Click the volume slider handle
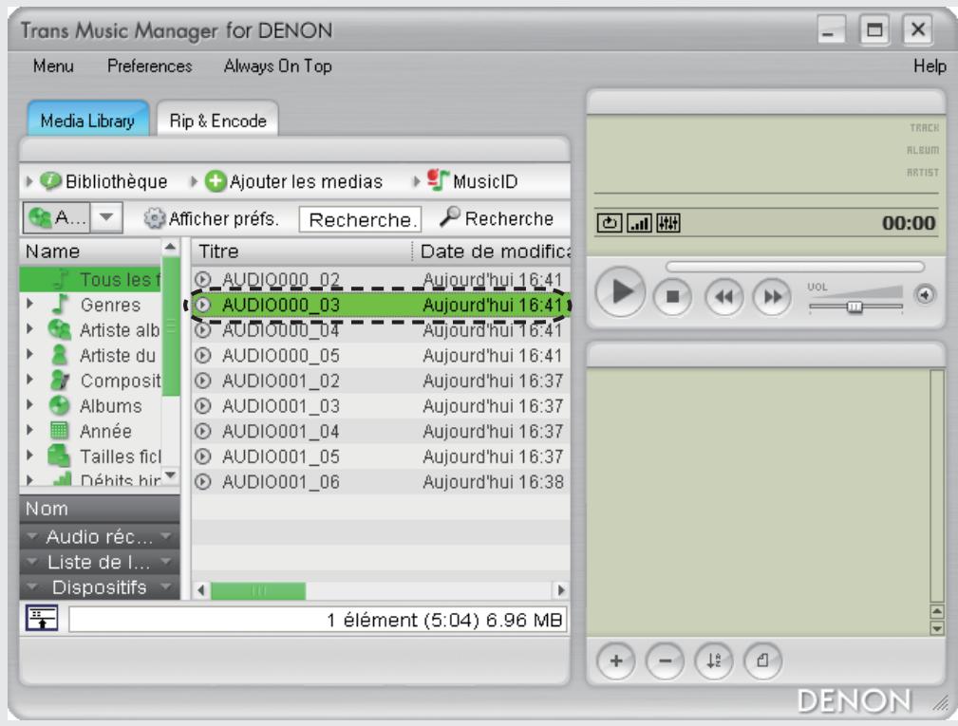 click(855, 307)
